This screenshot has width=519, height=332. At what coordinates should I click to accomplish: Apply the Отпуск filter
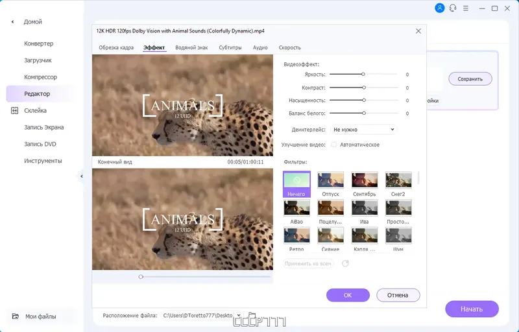click(x=331, y=184)
